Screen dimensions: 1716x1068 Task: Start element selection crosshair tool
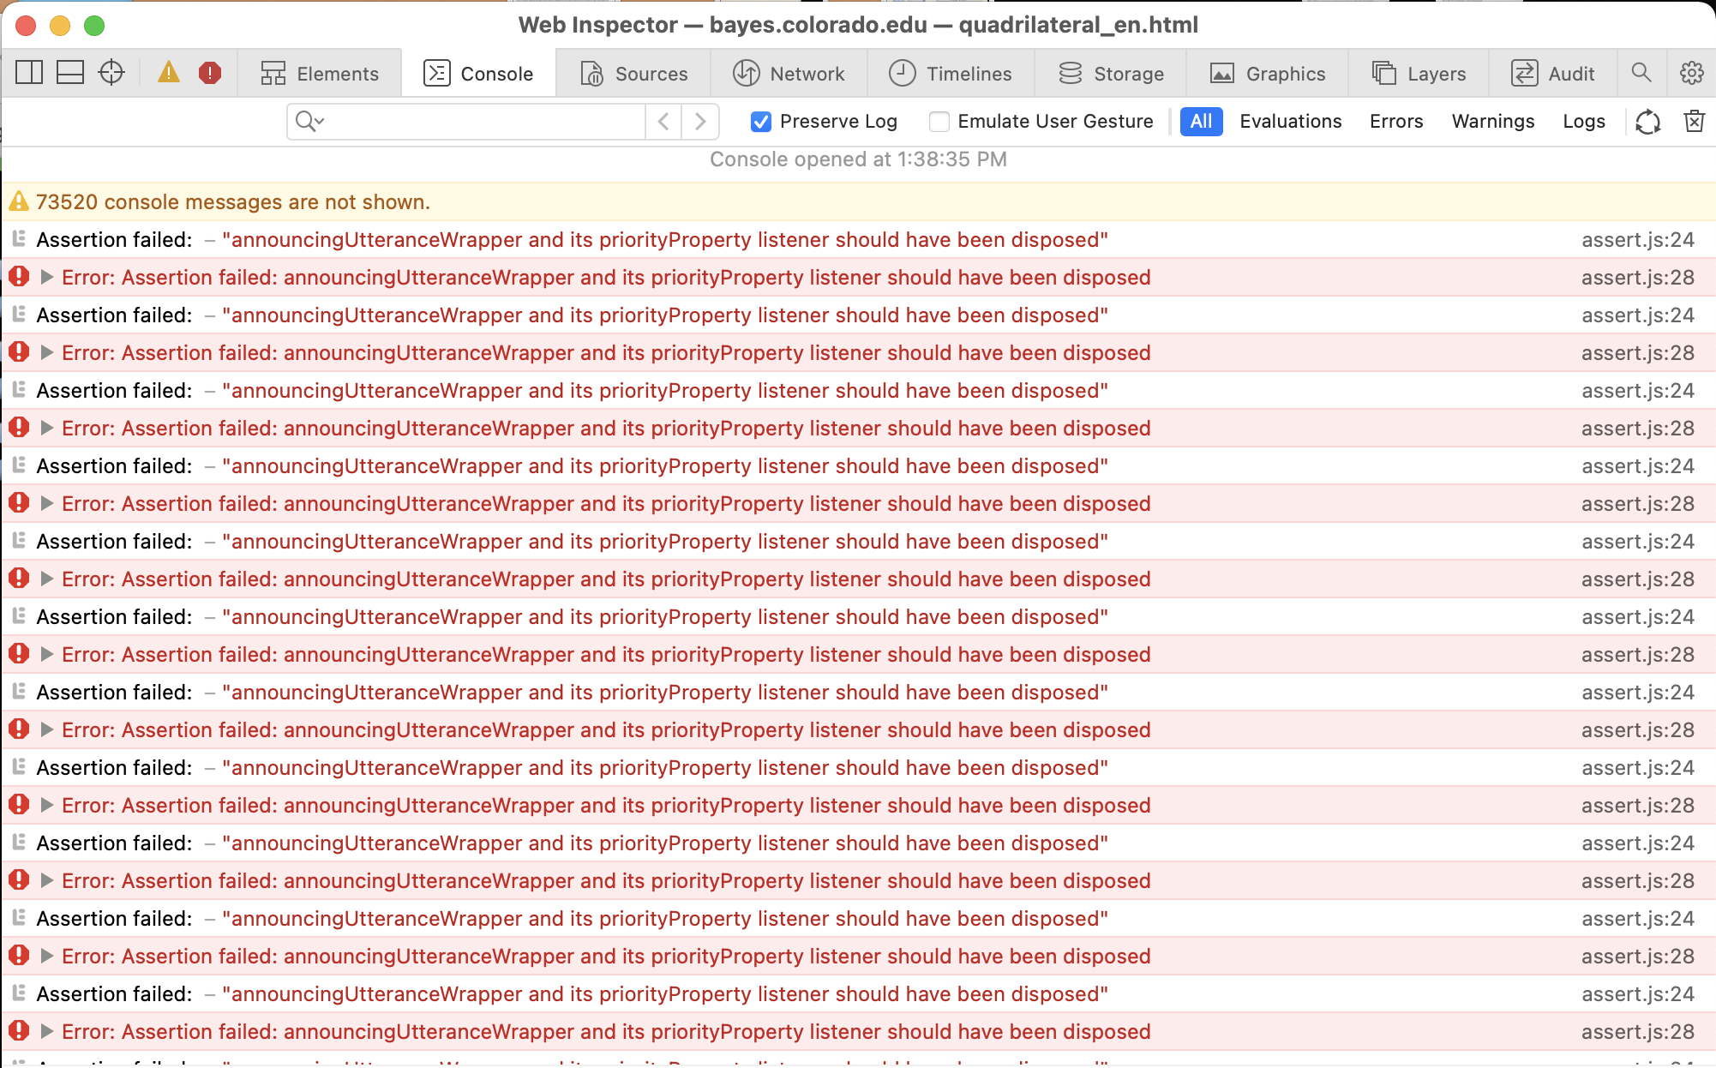coord(111,73)
